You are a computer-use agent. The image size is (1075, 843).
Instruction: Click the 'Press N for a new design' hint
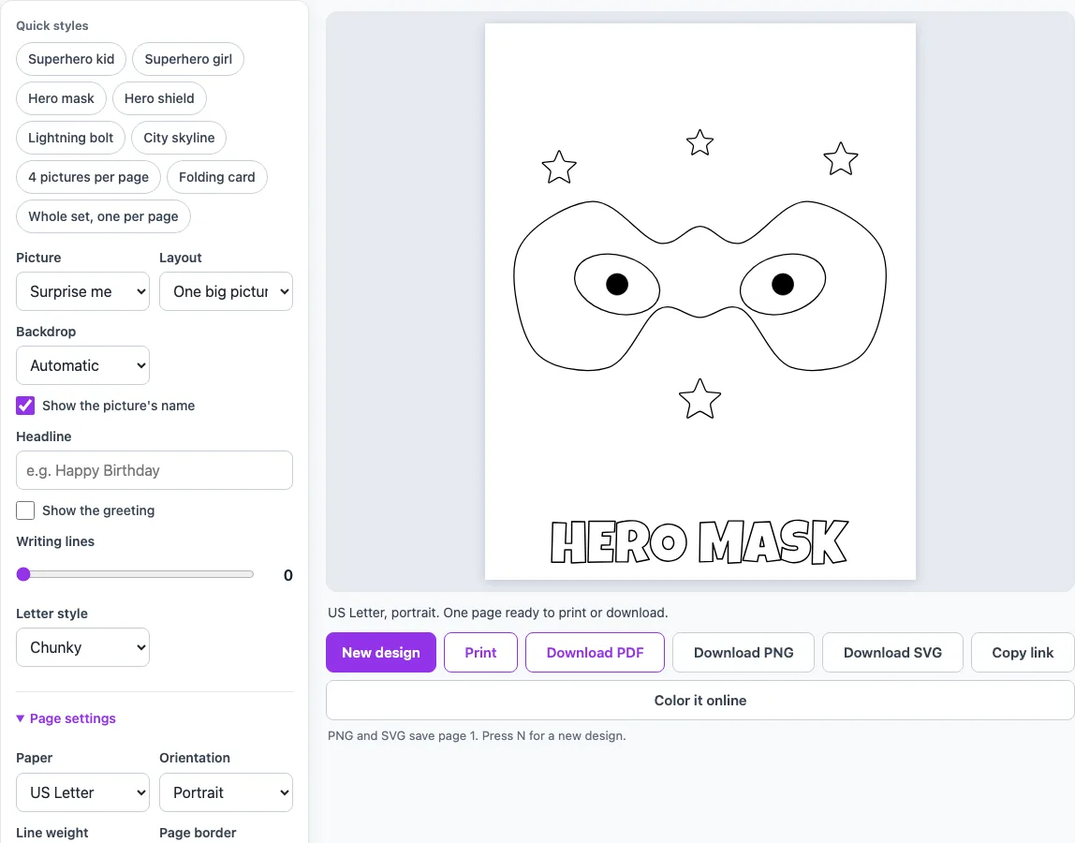[x=554, y=736]
